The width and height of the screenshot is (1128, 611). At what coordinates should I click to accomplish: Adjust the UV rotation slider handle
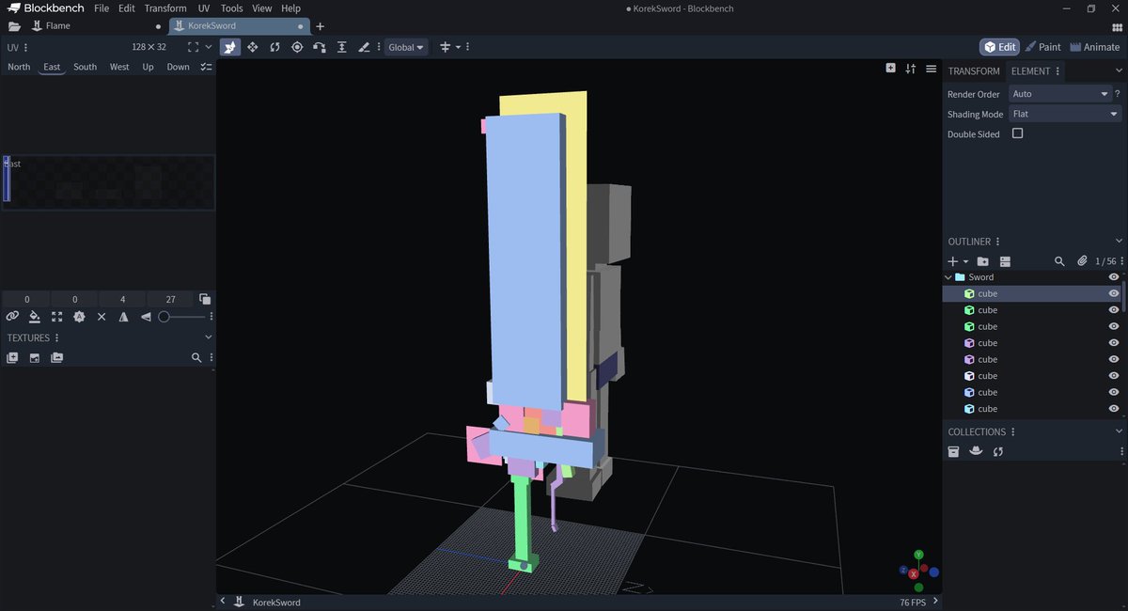164,317
